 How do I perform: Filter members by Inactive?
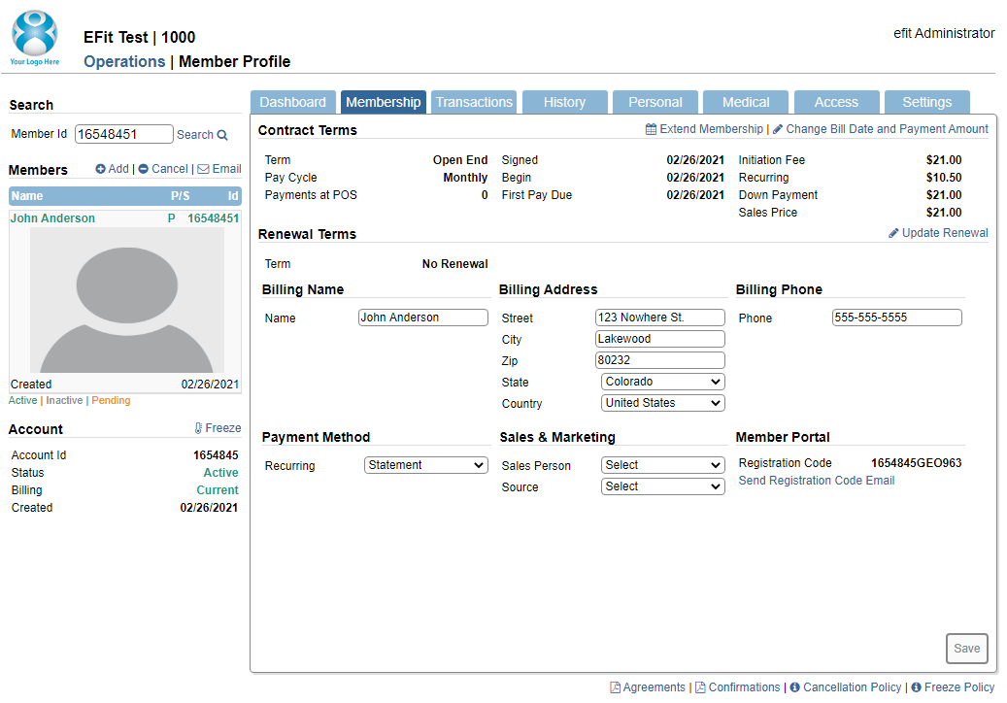pyautogui.click(x=64, y=401)
